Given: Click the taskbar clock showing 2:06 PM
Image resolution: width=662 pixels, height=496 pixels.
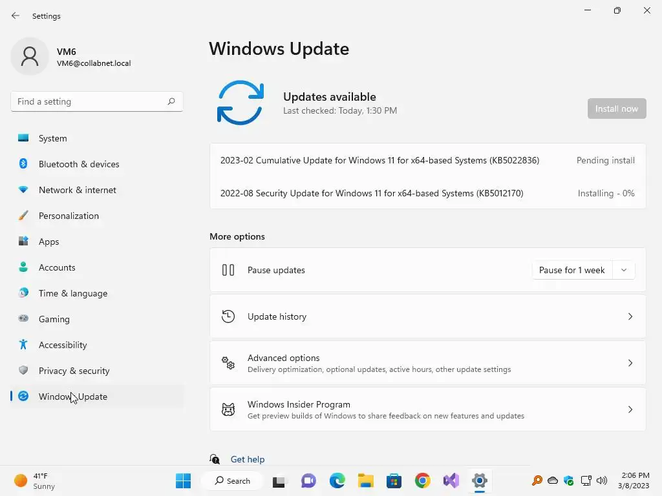Looking at the screenshot, I should pyautogui.click(x=634, y=480).
